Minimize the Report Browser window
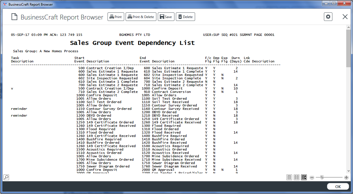The height and width of the screenshot is (194, 353). point(326,3)
